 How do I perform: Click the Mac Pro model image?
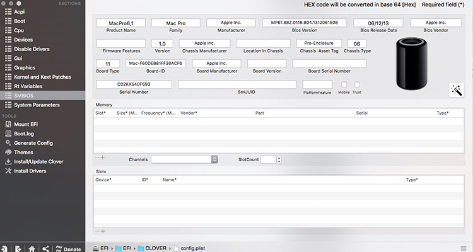click(x=411, y=64)
